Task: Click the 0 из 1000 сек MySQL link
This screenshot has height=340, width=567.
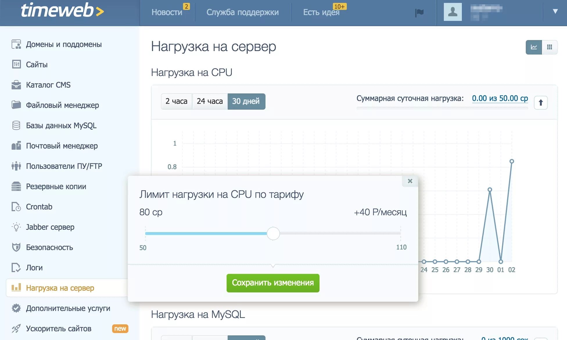Action: (505, 338)
